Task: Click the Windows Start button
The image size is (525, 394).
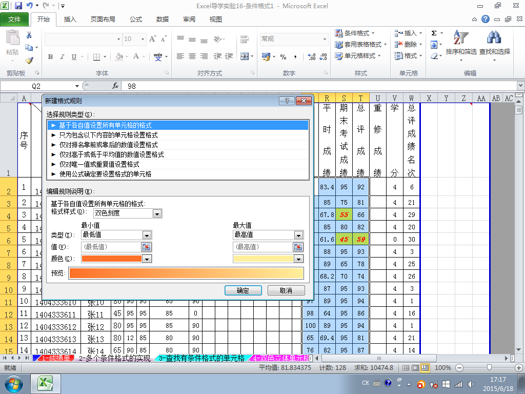Action: [14, 384]
